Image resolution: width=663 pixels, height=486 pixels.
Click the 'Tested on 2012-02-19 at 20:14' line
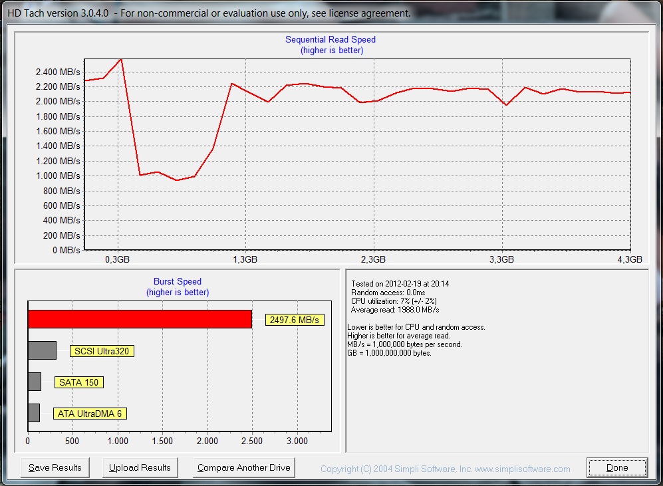pyautogui.click(x=400, y=284)
